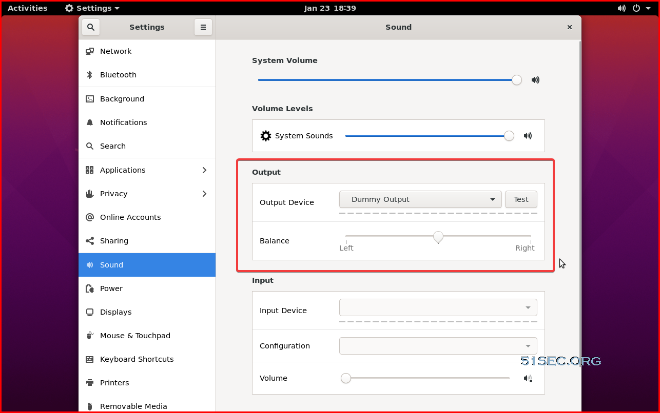Open the Settings app menu in top bar

[92, 8]
